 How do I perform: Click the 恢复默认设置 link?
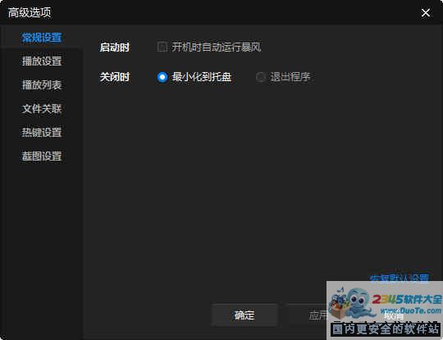click(x=400, y=279)
